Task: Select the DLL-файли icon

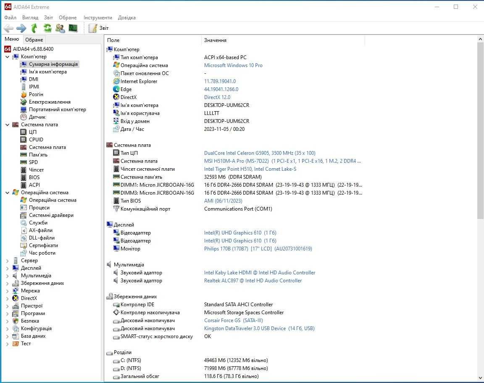Action: pyautogui.click(x=24, y=238)
